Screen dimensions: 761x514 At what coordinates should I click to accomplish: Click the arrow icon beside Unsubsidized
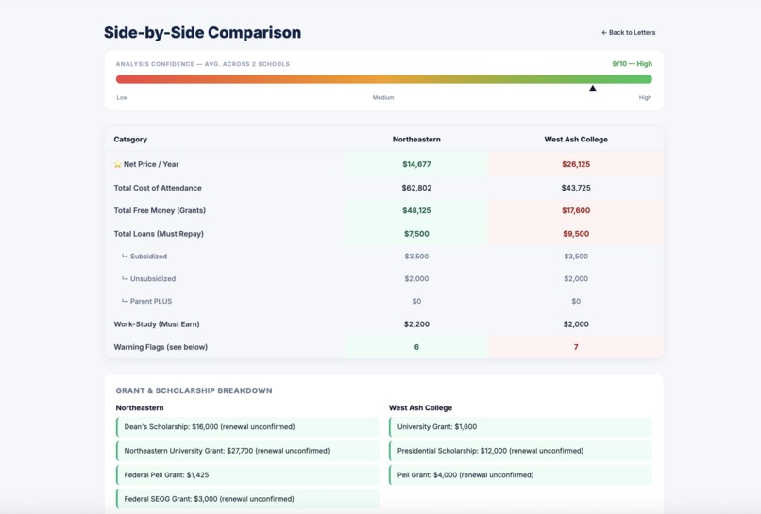pyautogui.click(x=125, y=278)
